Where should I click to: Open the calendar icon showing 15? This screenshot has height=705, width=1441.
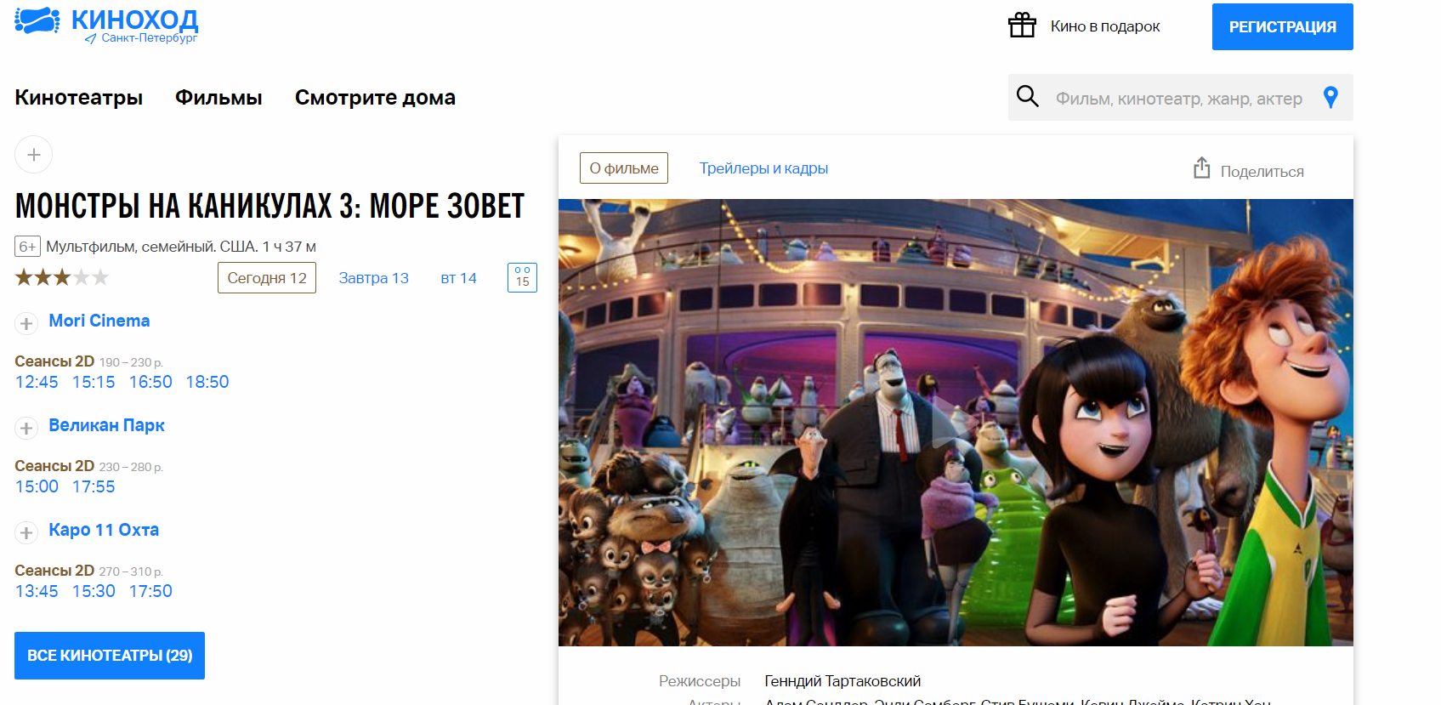(522, 277)
